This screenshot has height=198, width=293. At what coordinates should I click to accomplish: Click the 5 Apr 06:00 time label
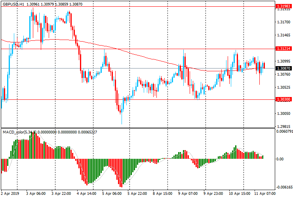tap(112, 193)
